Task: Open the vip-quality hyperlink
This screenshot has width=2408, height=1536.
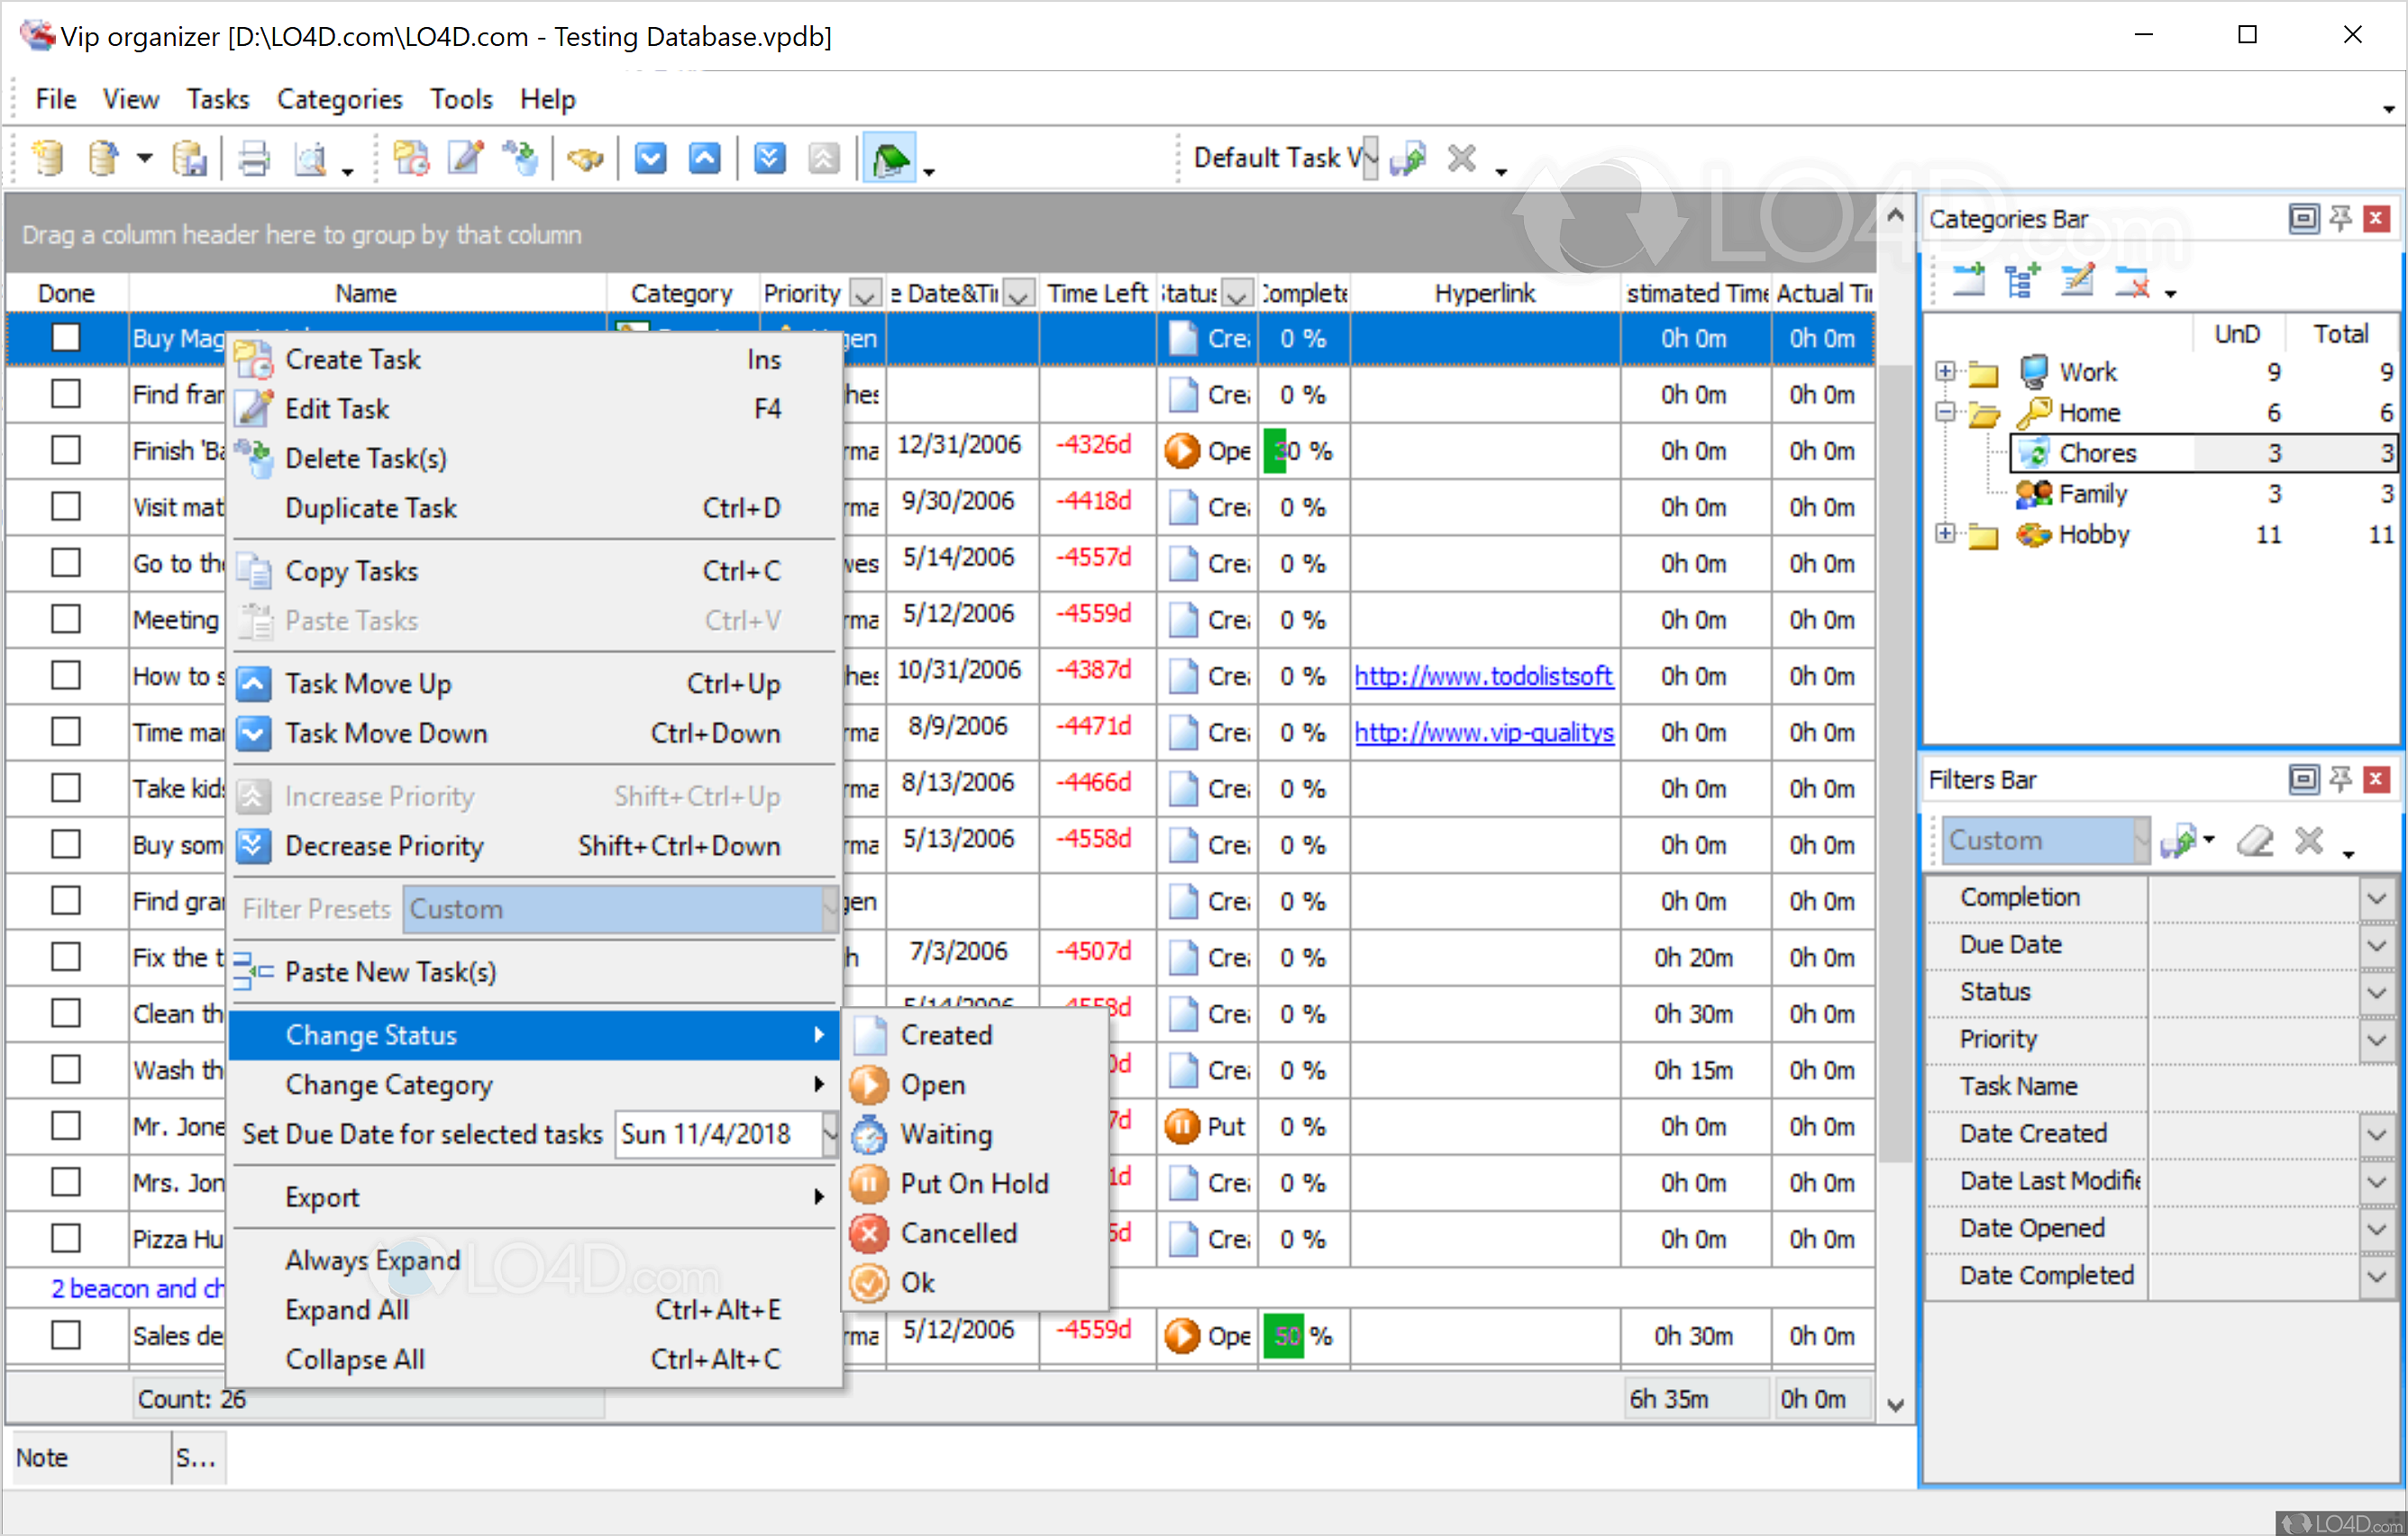Action: click(x=1484, y=732)
